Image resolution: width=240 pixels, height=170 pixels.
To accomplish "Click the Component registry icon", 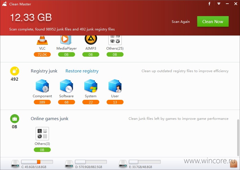I will (x=42, y=86).
